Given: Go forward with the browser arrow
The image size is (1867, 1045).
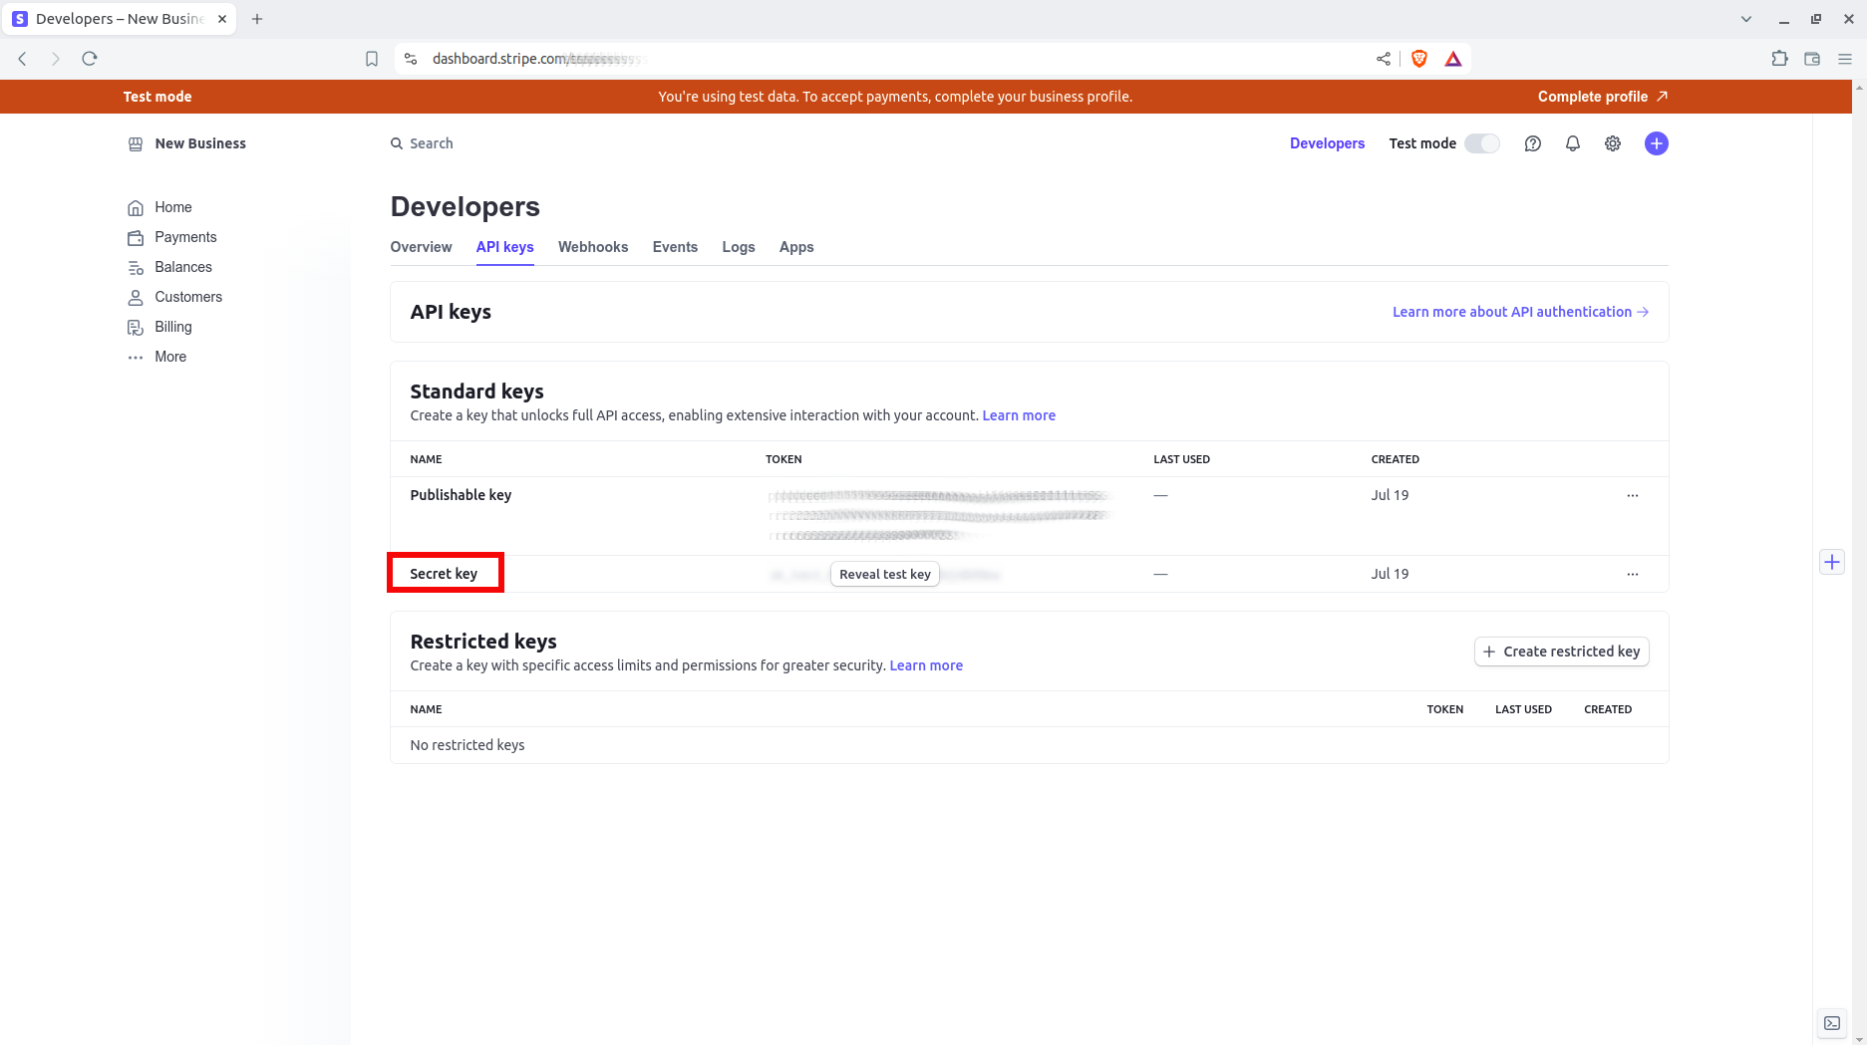Looking at the screenshot, I should (x=56, y=59).
